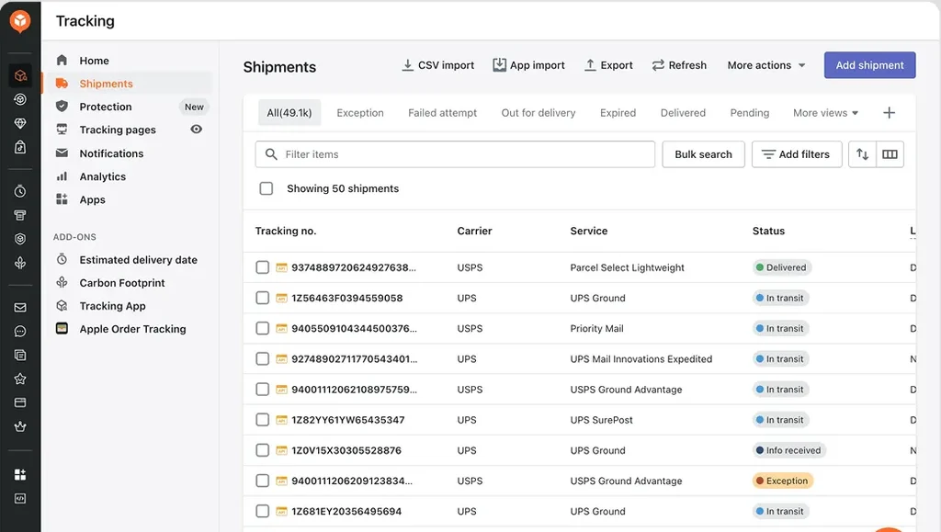Viewport: 941px width, 532px height.
Task: Check the box for shipment 1Z56463F0394559058
Action: point(262,298)
